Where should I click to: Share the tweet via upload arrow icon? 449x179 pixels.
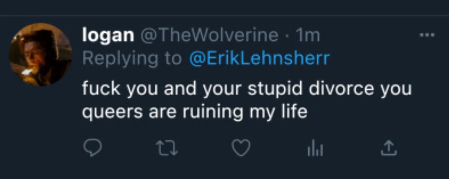pos(388,149)
